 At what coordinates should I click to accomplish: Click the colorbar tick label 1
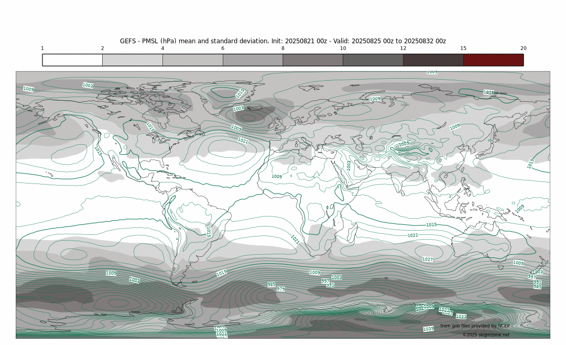click(42, 48)
